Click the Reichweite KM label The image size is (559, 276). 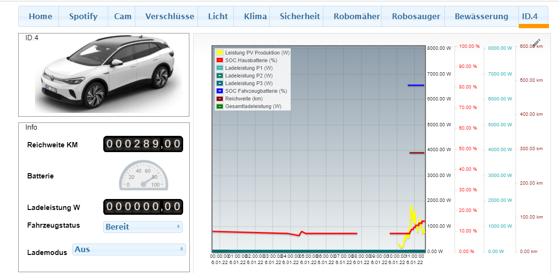[x=53, y=145]
